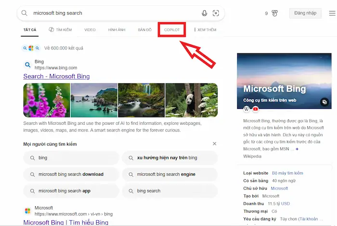
Task: Switch to the BẢN ĐỒ tab
Action: click(x=144, y=30)
